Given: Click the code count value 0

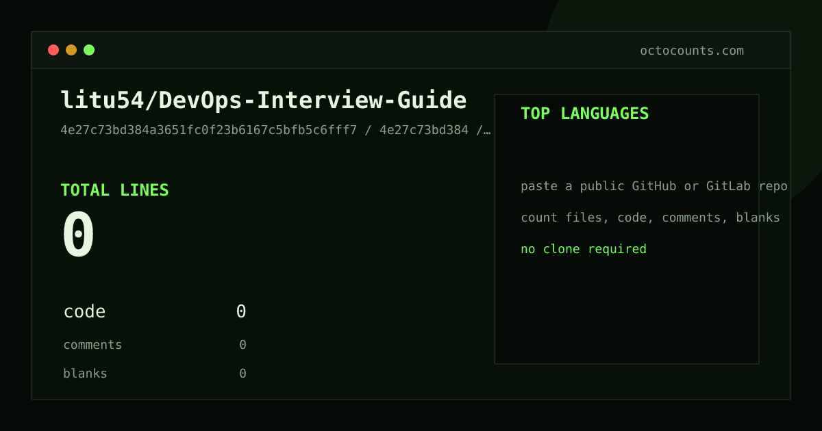Looking at the screenshot, I should [241, 312].
